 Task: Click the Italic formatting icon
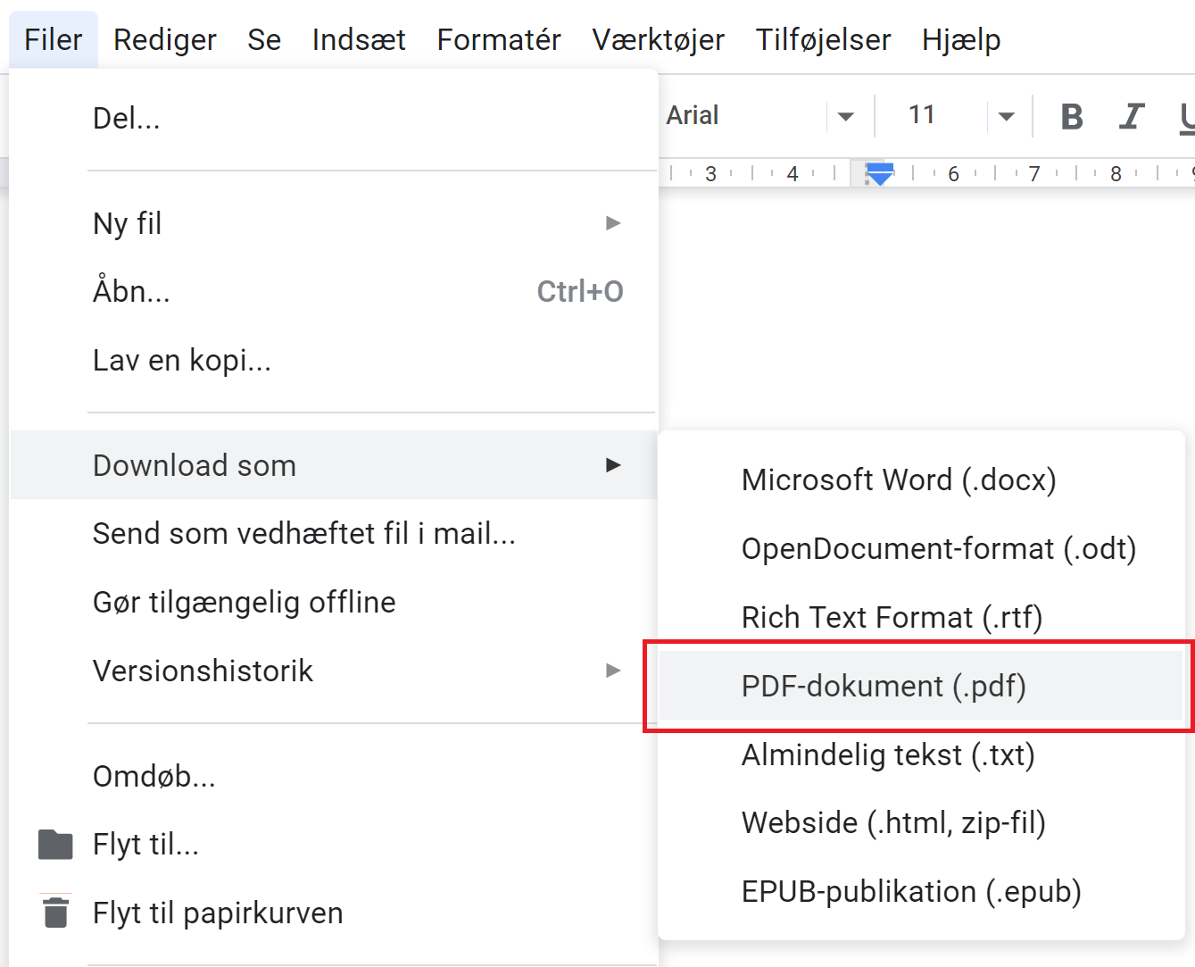click(1131, 116)
